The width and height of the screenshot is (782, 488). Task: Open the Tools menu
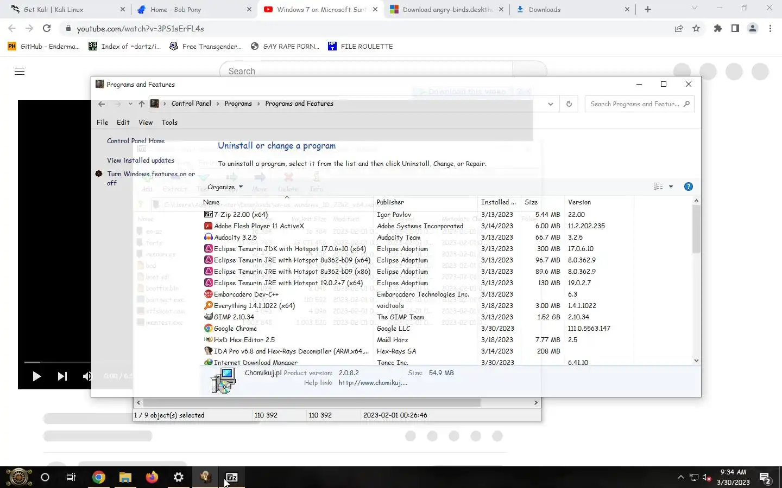[x=169, y=123]
